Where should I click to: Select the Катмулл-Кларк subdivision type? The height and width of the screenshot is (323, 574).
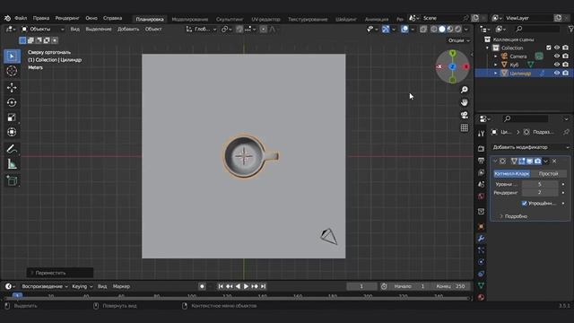pos(511,173)
